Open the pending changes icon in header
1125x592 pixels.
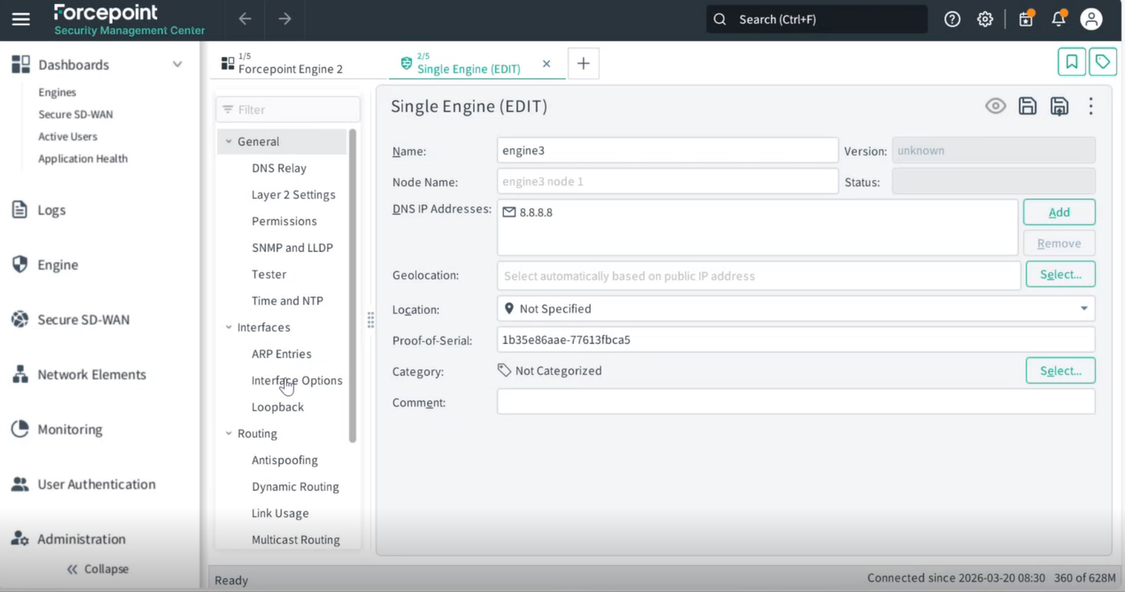tap(1026, 19)
